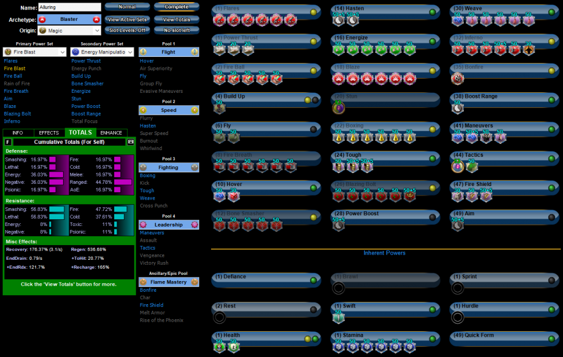Open the ENHANCE tab
Image resolution: width=563 pixels, height=357 pixels.
(111, 133)
